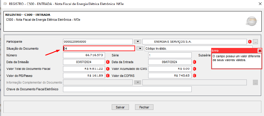Click error icon beside Valor do PIS/Pasep
The height and width of the screenshot is (116, 264).
coord(108,76)
